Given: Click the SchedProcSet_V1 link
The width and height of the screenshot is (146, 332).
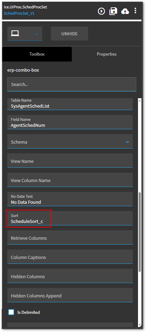Looking at the screenshot, I should tap(19, 13).
